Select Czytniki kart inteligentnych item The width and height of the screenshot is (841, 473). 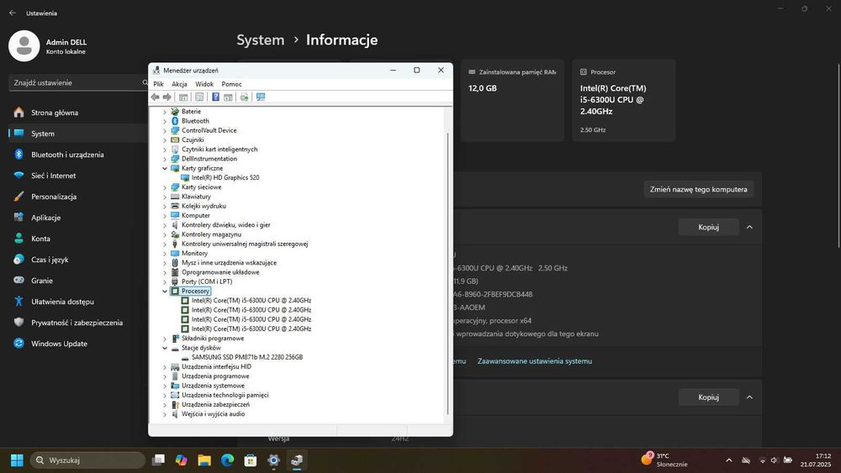pyautogui.click(x=220, y=150)
